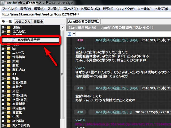Switch to the 板一覧 tab

[x=7, y=21]
